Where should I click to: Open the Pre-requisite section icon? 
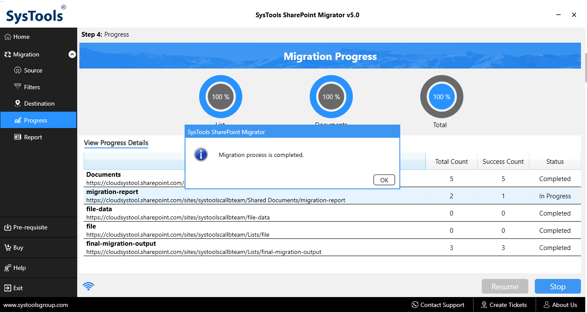click(x=7, y=227)
